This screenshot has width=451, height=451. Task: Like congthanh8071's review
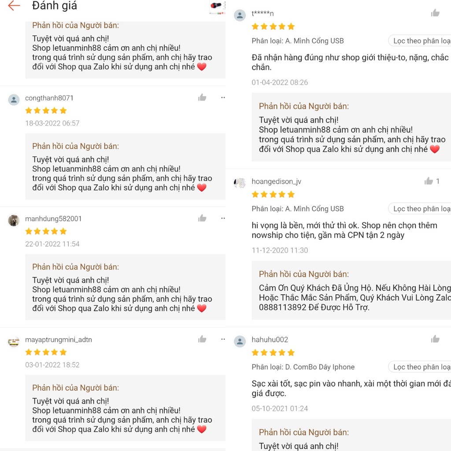coord(202,97)
